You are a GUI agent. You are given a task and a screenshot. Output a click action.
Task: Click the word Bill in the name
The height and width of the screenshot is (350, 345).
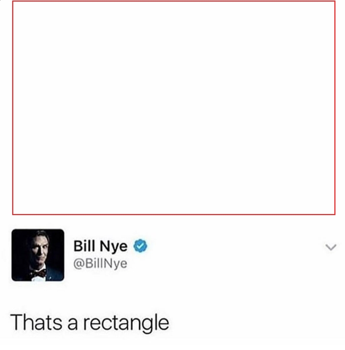tap(84, 246)
